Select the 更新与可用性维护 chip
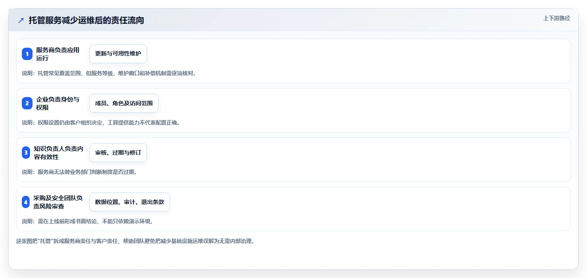This screenshot has width=587, height=278. pos(118,54)
